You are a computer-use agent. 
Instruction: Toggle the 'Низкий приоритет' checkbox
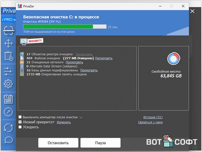coord(20,122)
